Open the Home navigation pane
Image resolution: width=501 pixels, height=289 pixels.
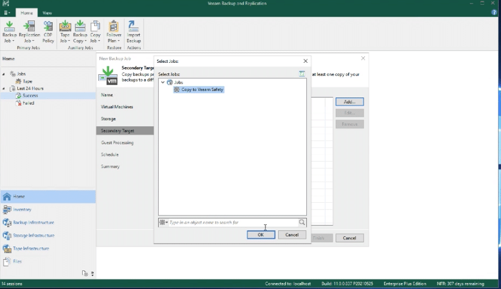48,196
